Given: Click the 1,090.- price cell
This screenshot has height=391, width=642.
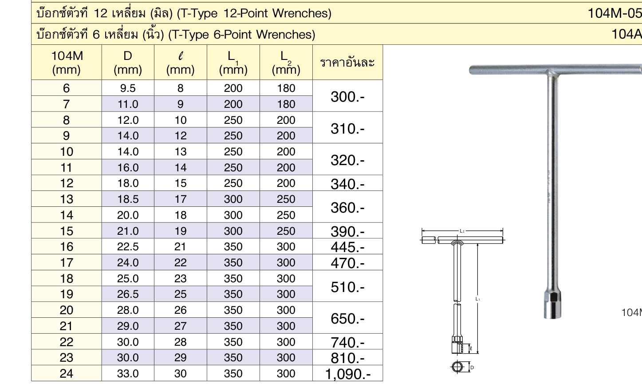Looking at the screenshot, I should click(x=347, y=374).
